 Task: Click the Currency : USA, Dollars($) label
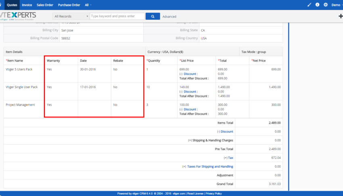coord(165,52)
